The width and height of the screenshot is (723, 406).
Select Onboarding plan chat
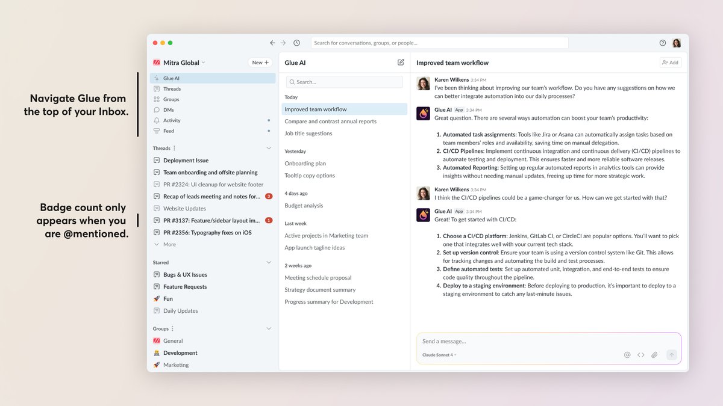point(345,164)
